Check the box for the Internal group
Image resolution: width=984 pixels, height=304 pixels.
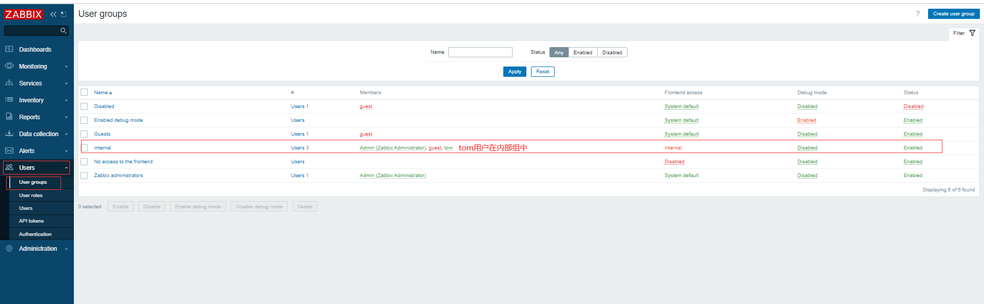point(85,148)
